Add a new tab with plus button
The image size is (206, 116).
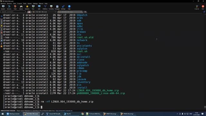pos(85,12)
